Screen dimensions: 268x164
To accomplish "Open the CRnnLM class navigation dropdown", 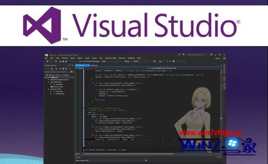I will pos(111,68).
